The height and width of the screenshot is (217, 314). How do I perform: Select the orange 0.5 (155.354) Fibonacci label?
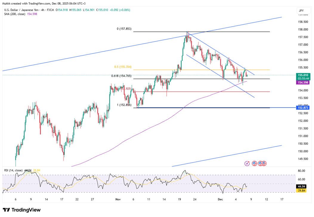[123, 67]
